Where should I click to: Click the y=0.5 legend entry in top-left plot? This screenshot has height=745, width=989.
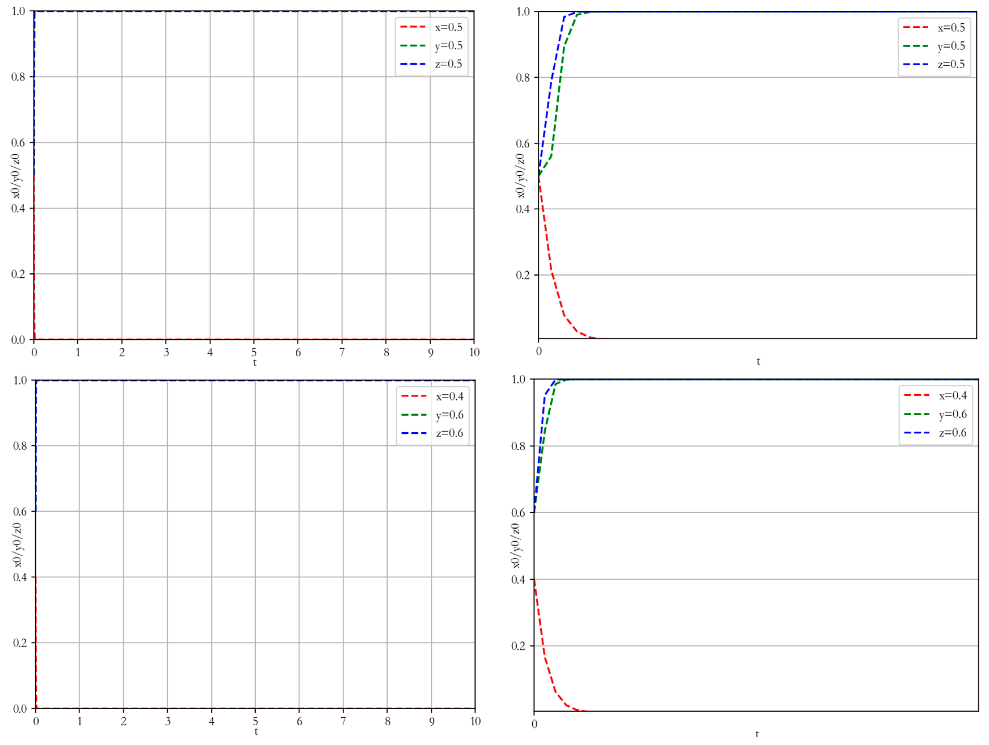432,46
